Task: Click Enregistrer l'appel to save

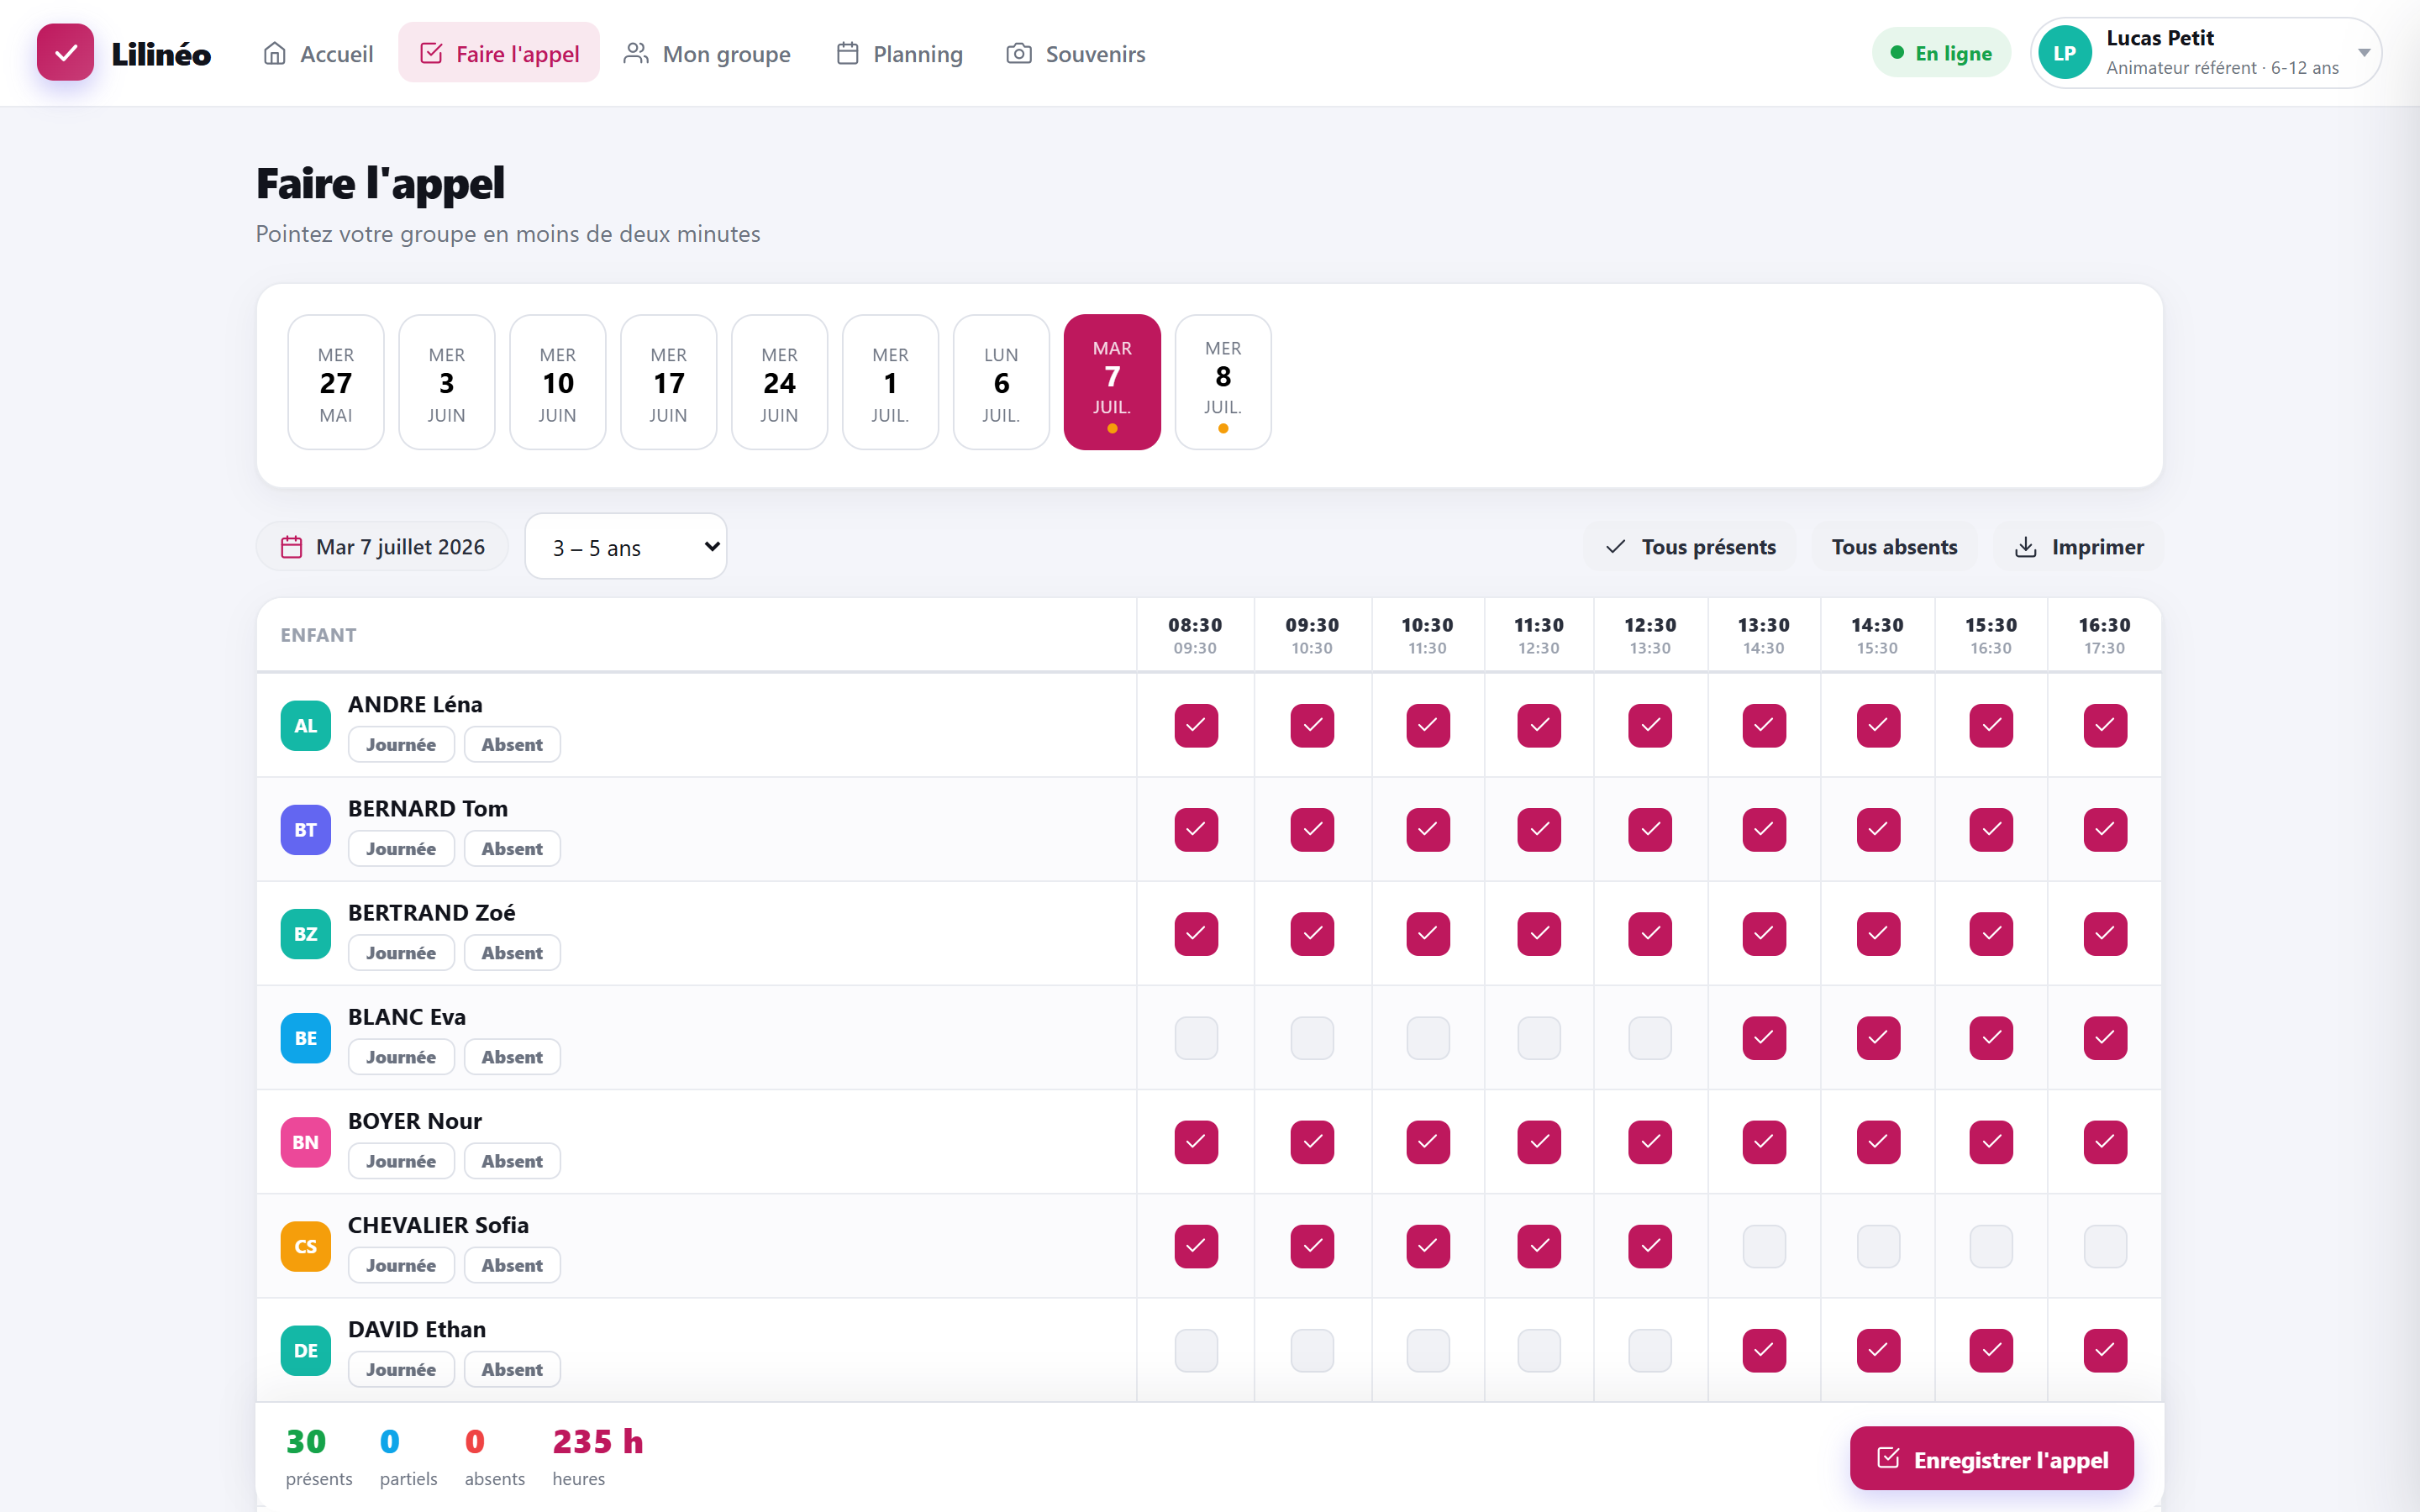Action: 1991,1459
